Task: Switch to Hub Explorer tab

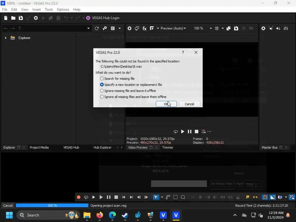Action: tap(103, 147)
